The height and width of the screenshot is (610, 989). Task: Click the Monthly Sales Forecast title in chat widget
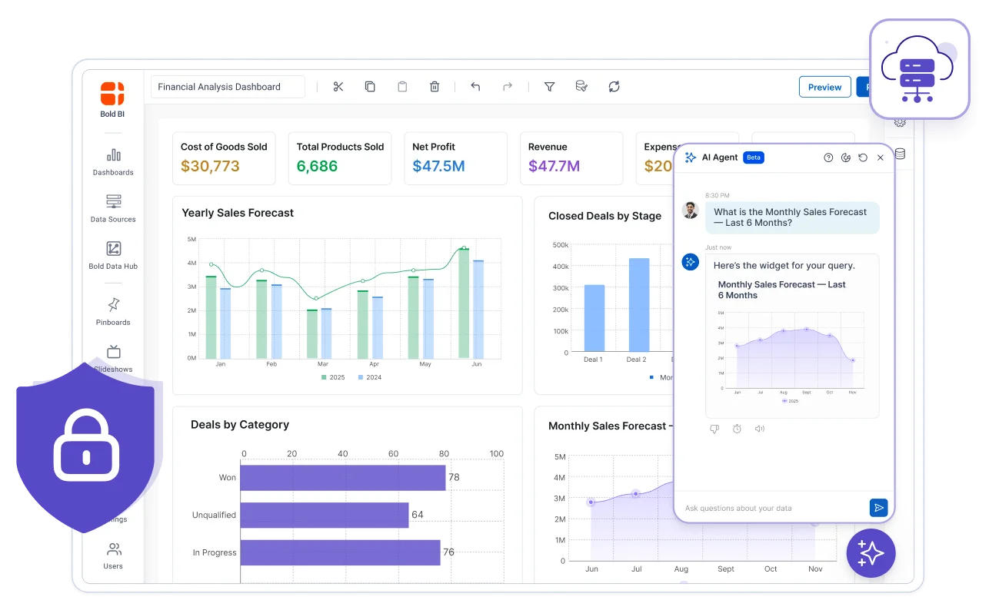781,290
